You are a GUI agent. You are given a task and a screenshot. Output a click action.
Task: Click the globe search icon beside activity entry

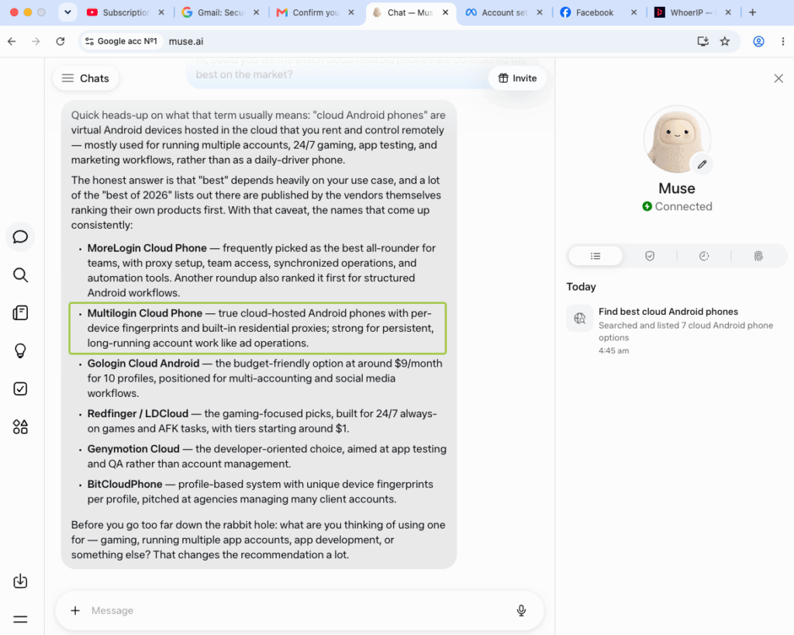pos(580,318)
